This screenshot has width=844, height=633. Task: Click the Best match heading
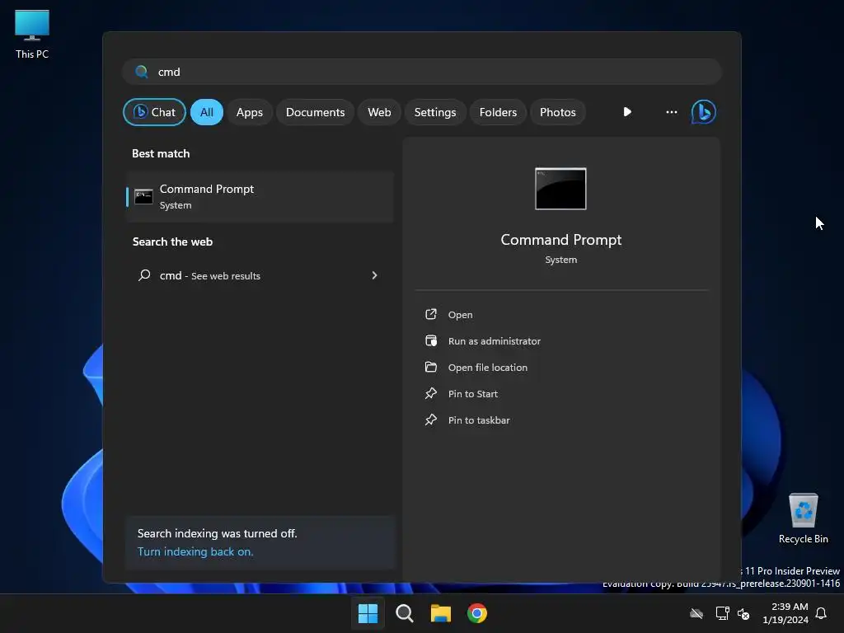click(161, 153)
